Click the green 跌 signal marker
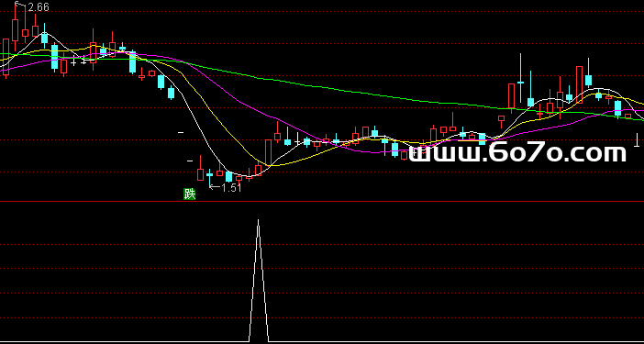 [189, 194]
